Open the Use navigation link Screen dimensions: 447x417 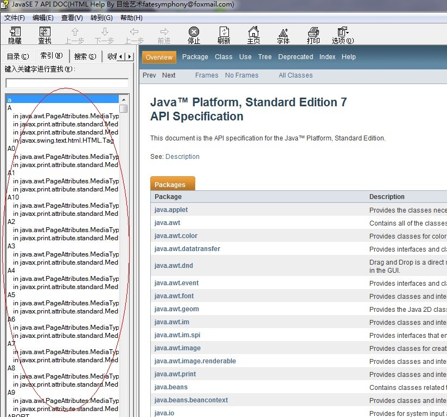click(245, 57)
